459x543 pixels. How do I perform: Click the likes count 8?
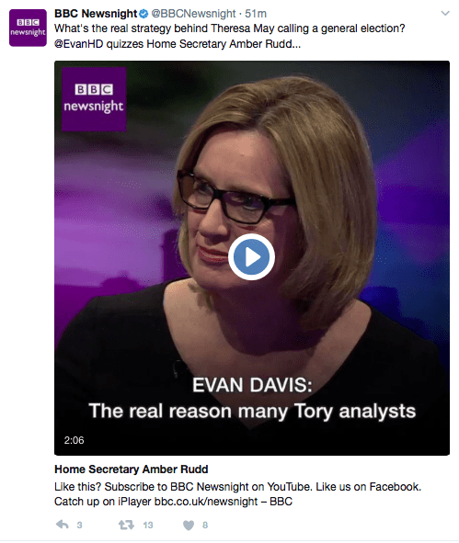[x=205, y=526]
